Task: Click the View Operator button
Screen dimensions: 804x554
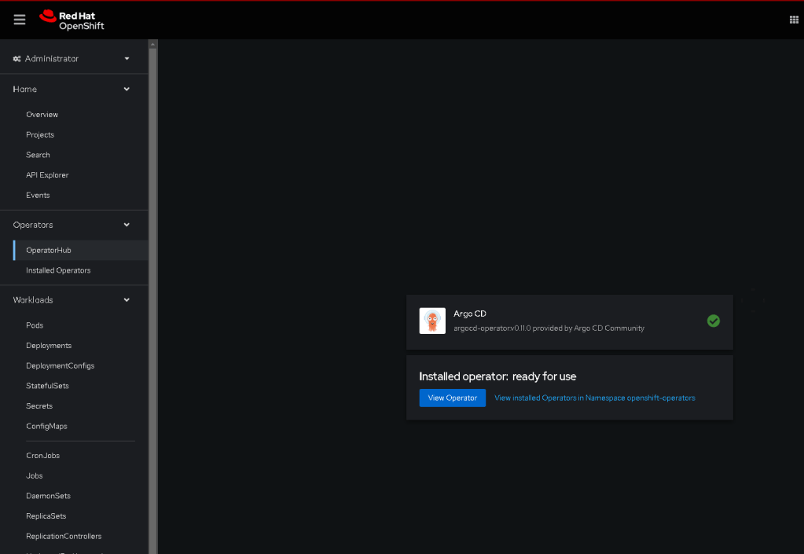Action: point(452,398)
